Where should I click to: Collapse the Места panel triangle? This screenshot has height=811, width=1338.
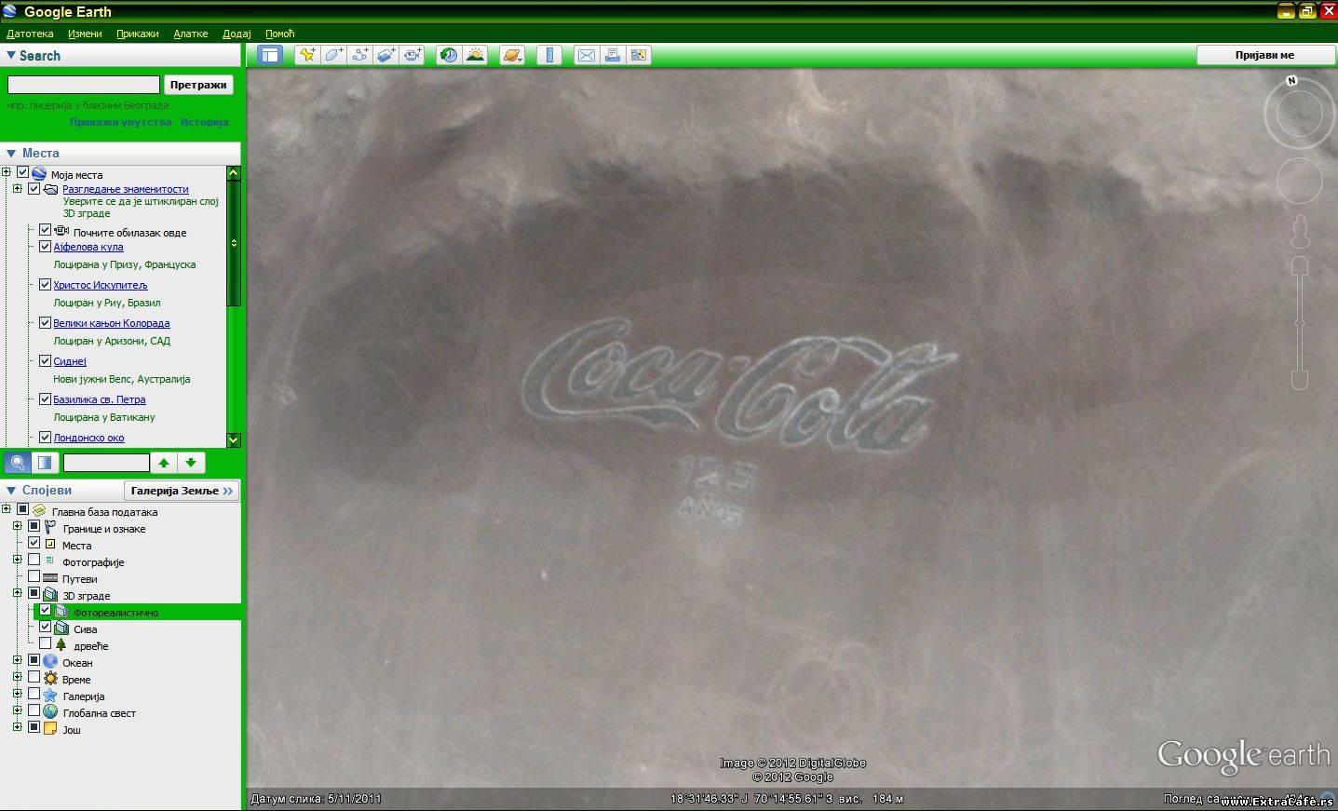[11, 153]
